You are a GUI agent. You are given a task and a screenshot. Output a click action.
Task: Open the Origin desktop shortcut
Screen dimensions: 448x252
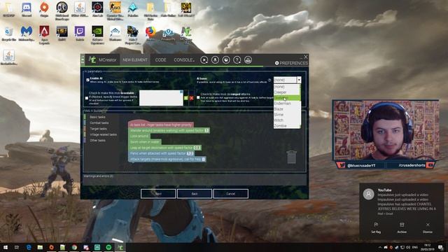click(44, 9)
